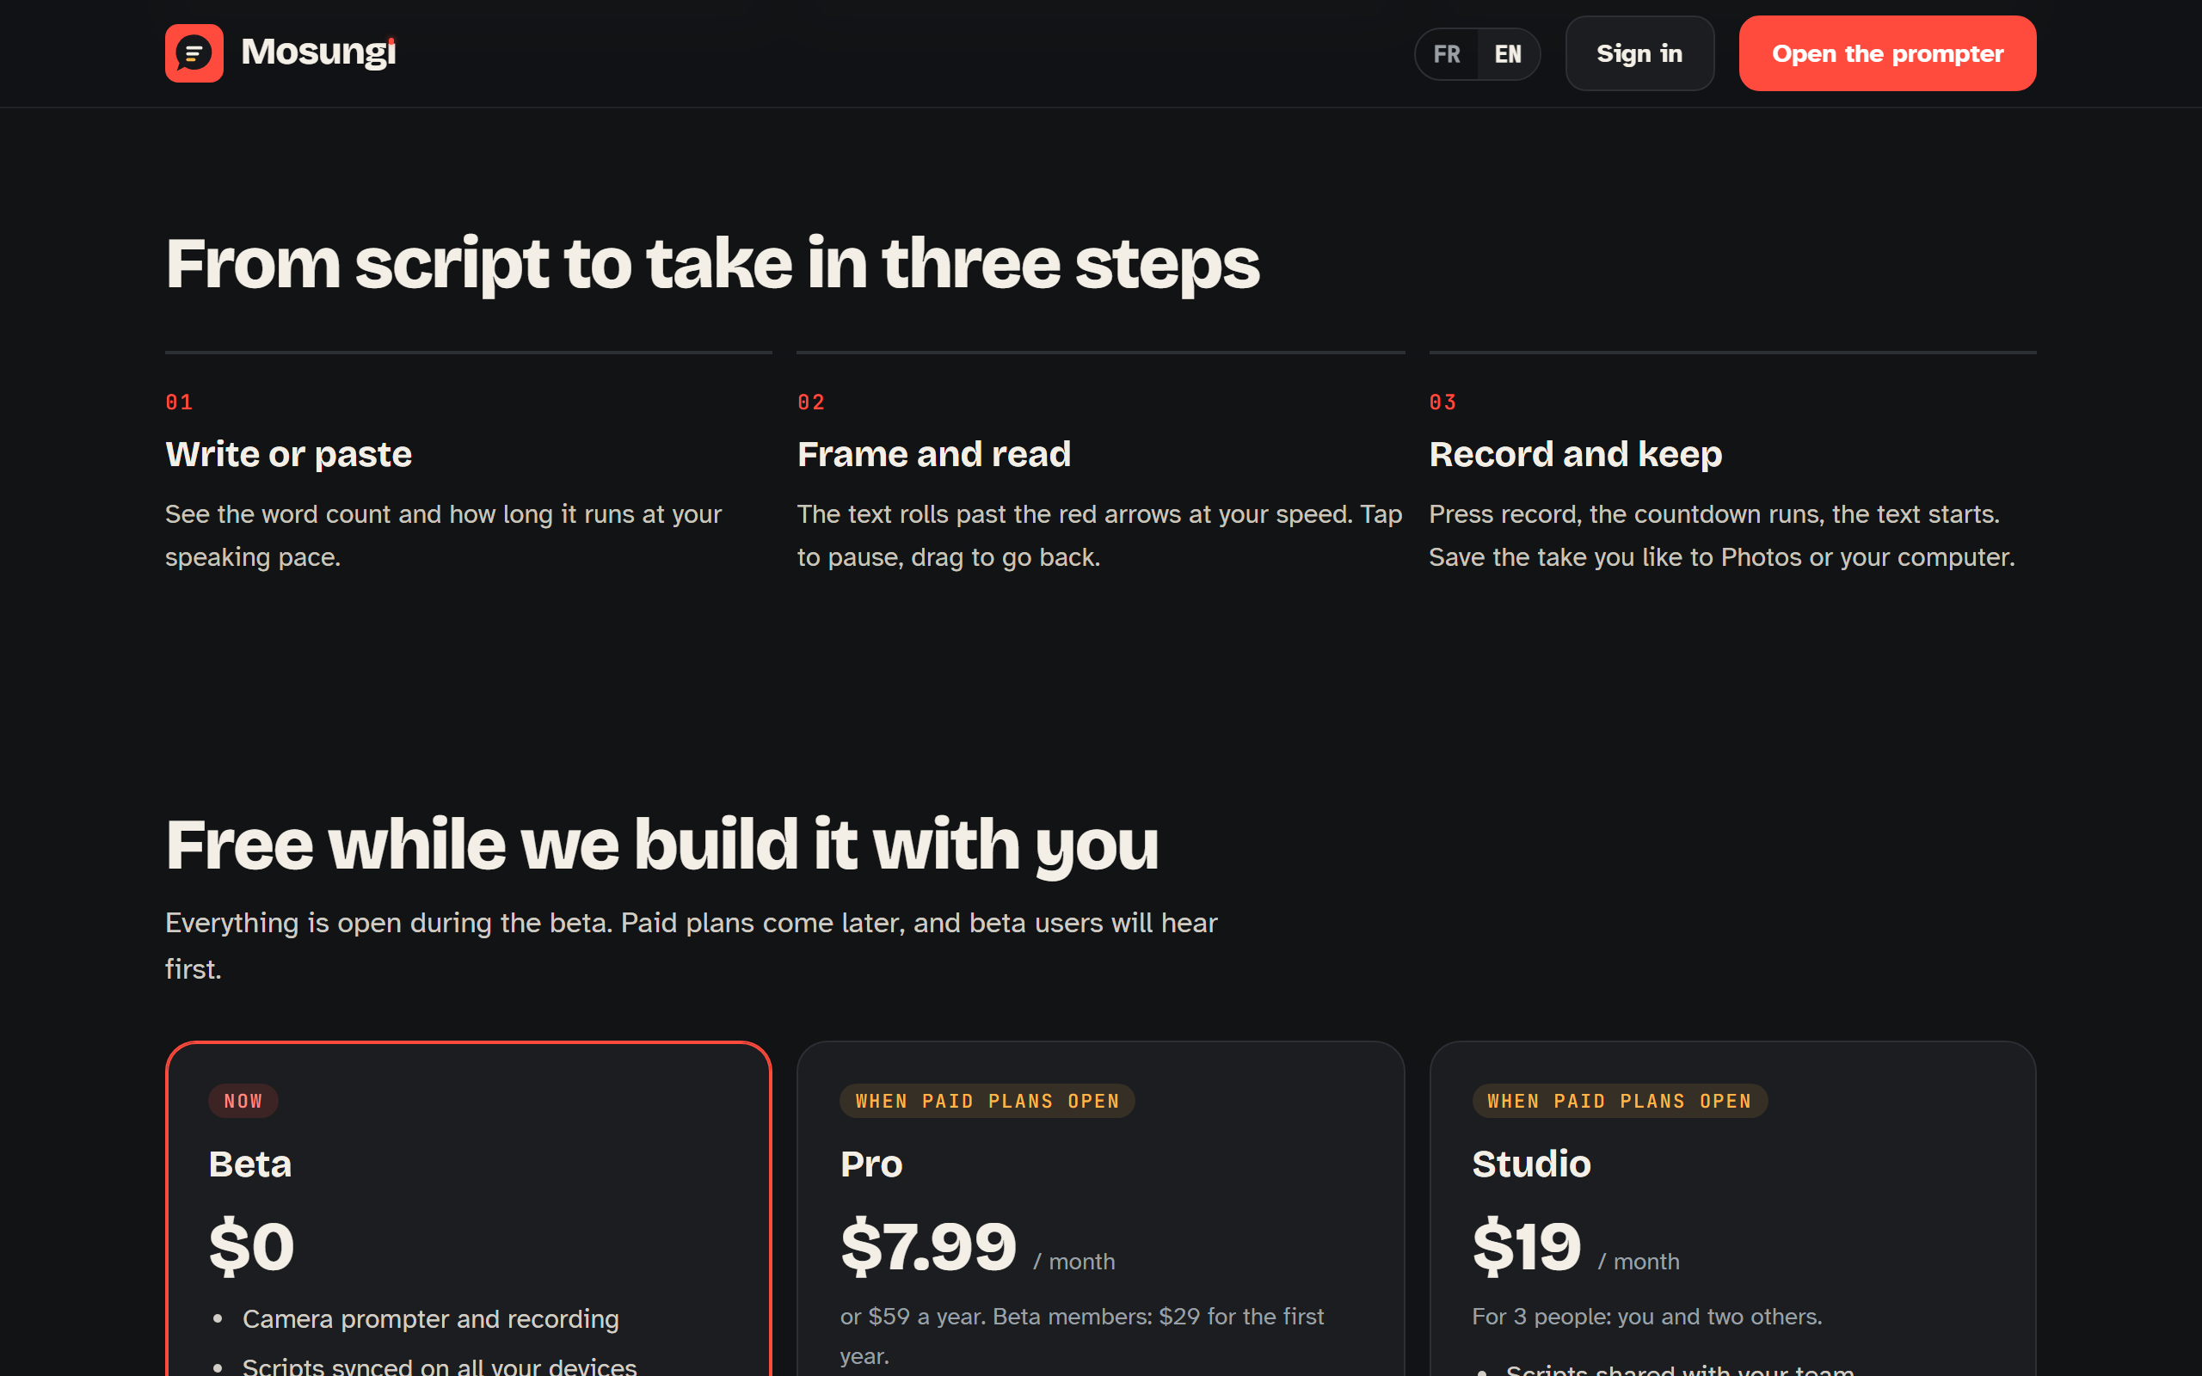Select the Record and keep heading

[x=1575, y=454]
